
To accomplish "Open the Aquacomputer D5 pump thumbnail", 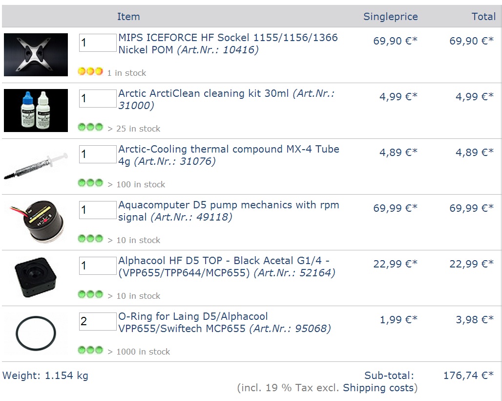I will point(36,222).
